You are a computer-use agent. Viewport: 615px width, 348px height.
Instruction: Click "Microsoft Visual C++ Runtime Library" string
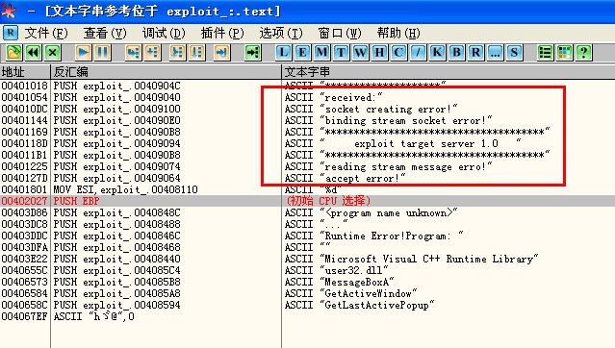429,259
